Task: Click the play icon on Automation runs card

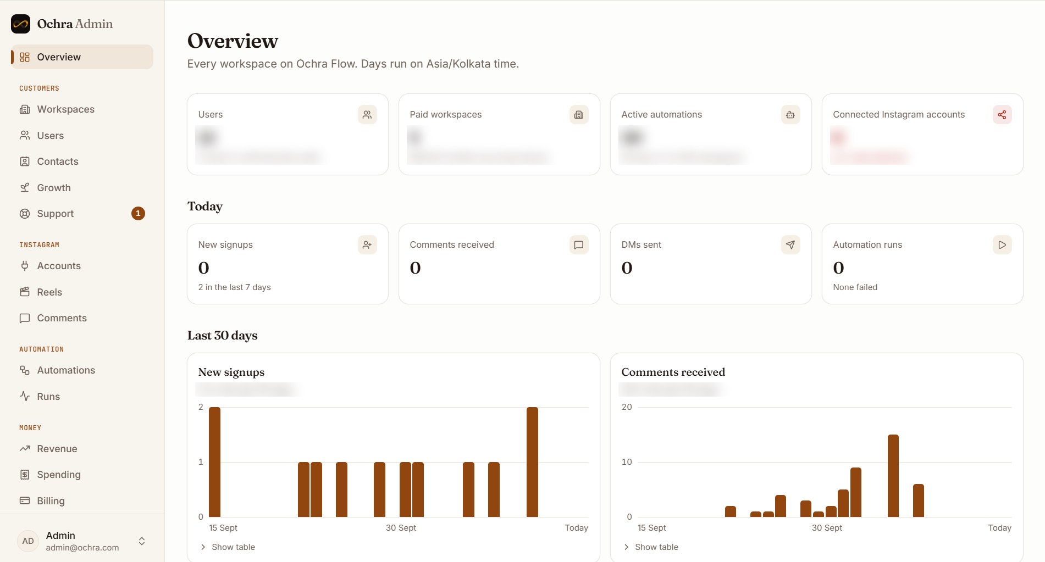Action: (x=1002, y=245)
